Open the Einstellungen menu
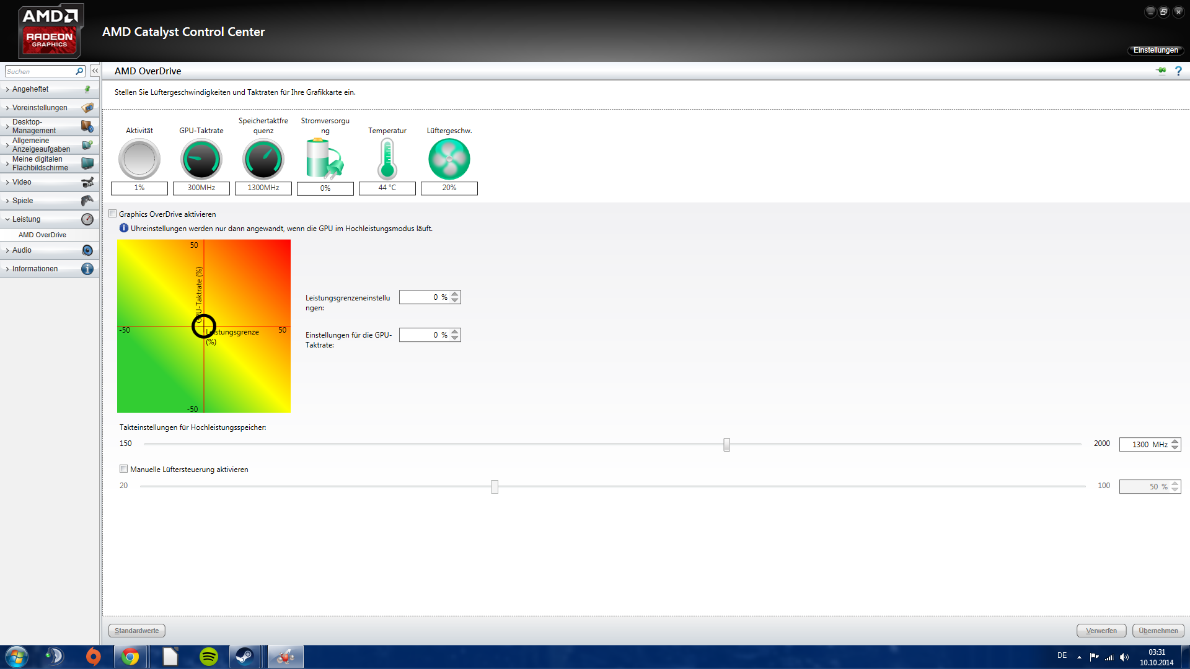This screenshot has height=669, width=1190. pyautogui.click(x=1155, y=50)
